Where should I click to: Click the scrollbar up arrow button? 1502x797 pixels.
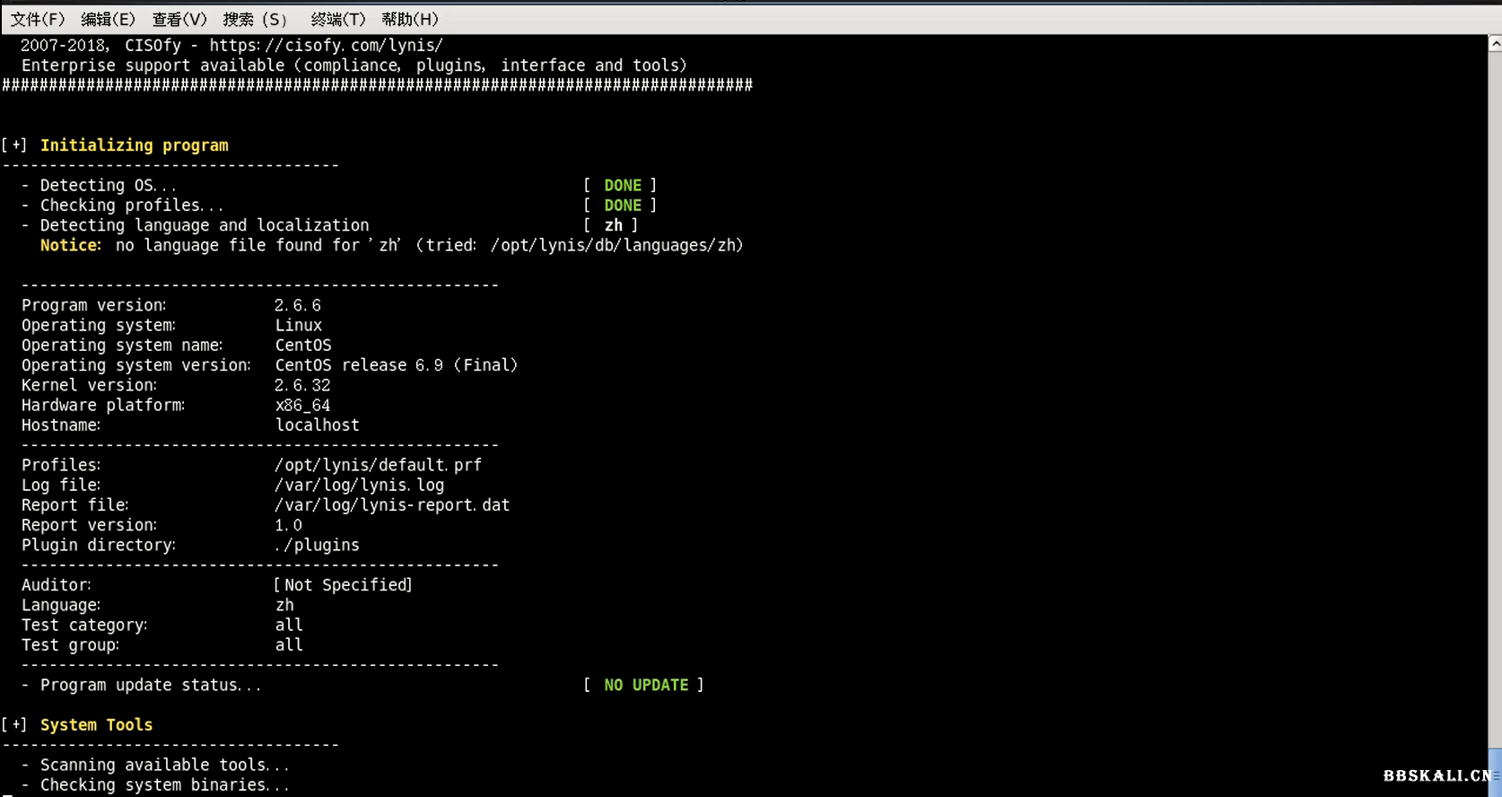(1495, 43)
